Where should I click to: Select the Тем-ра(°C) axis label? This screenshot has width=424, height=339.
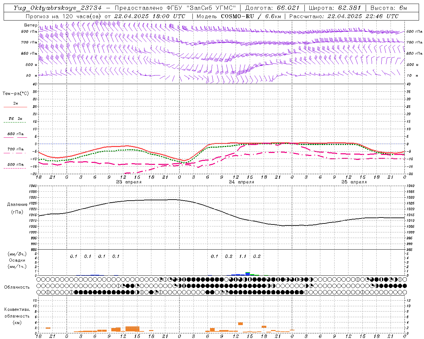point(16,94)
